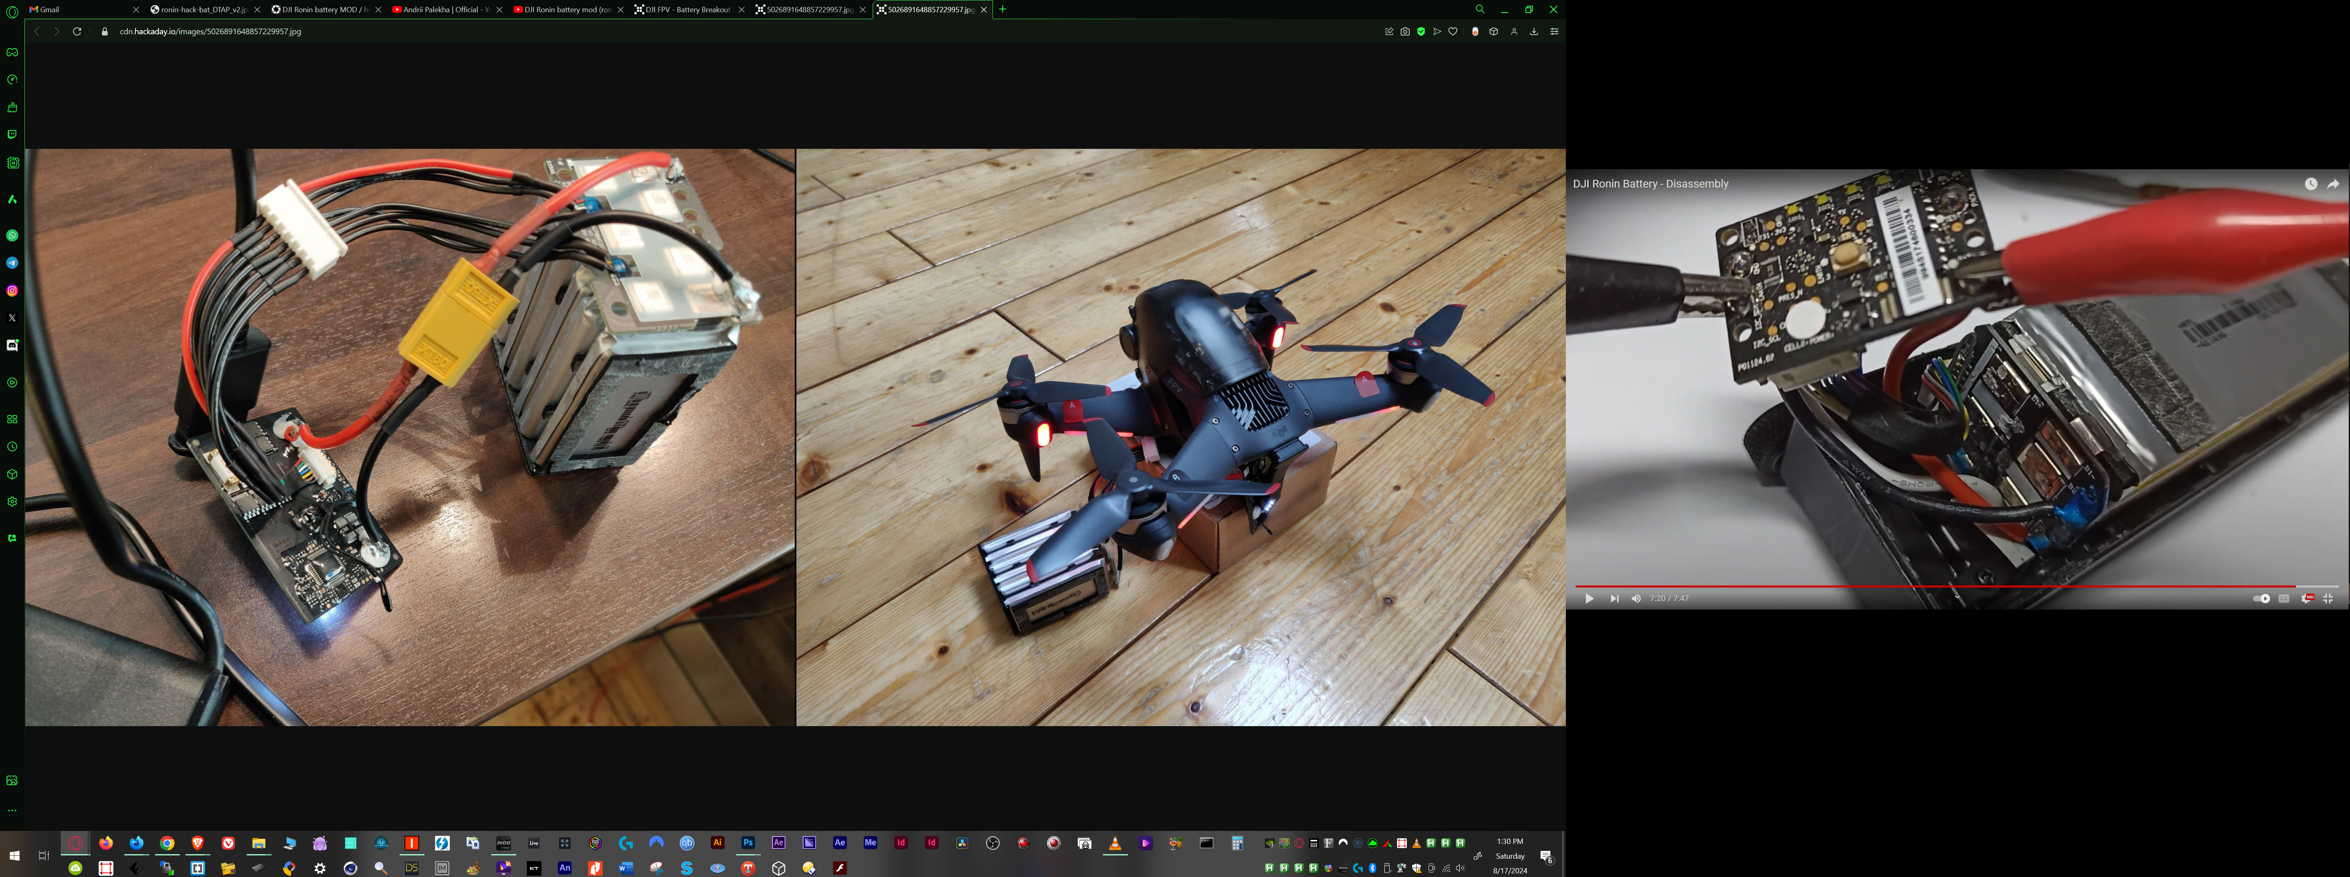2350x877 pixels.
Task: View site security via the lock icon
Action: pyautogui.click(x=104, y=31)
